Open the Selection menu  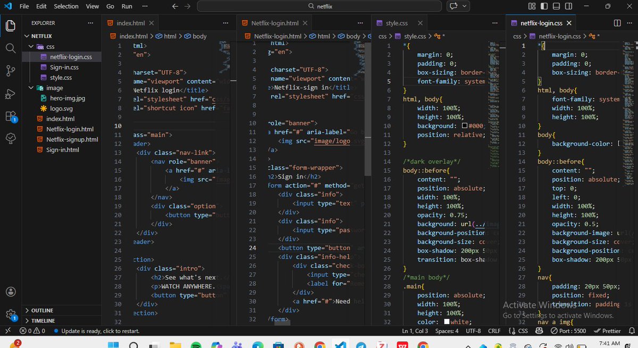66,6
